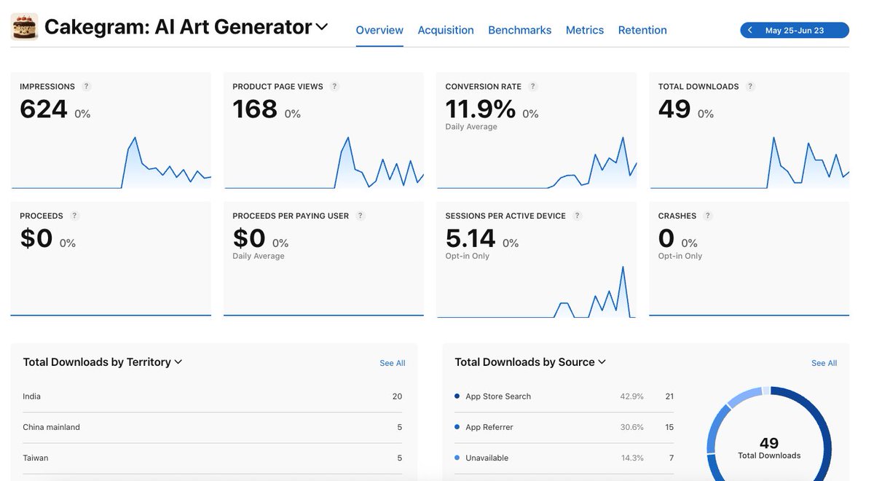Viewport: 874px width, 481px height.
Task: Open the Proceeds $0 card
Action: (x=111, y=260)
